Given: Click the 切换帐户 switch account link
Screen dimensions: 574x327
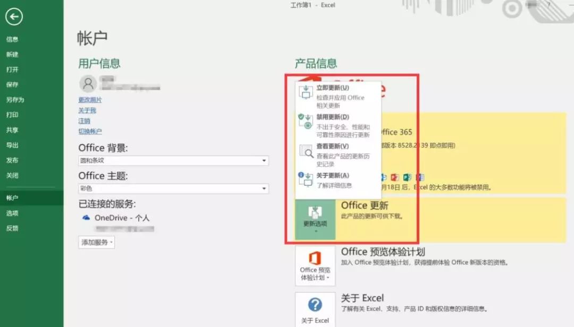Looking at the screenshot, I should tap(90, 131).
